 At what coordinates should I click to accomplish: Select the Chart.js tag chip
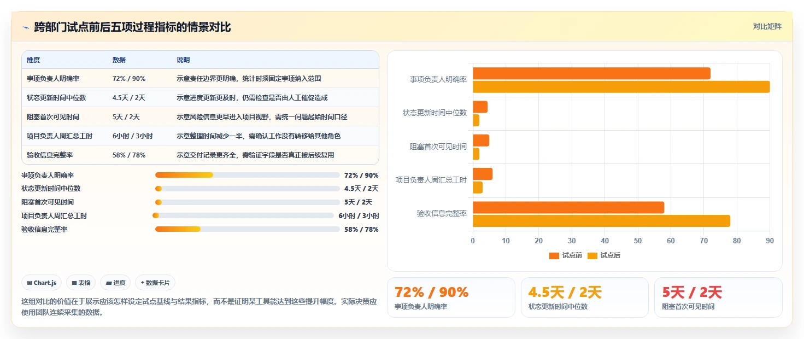[42, 283]
